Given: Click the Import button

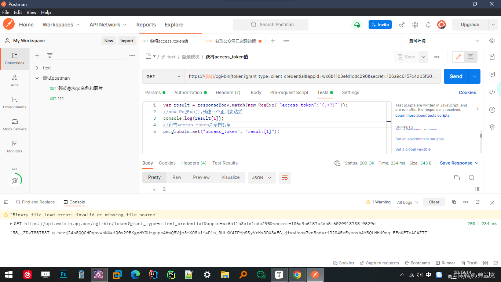Looking at the screenshot, I should pos(127,41).
